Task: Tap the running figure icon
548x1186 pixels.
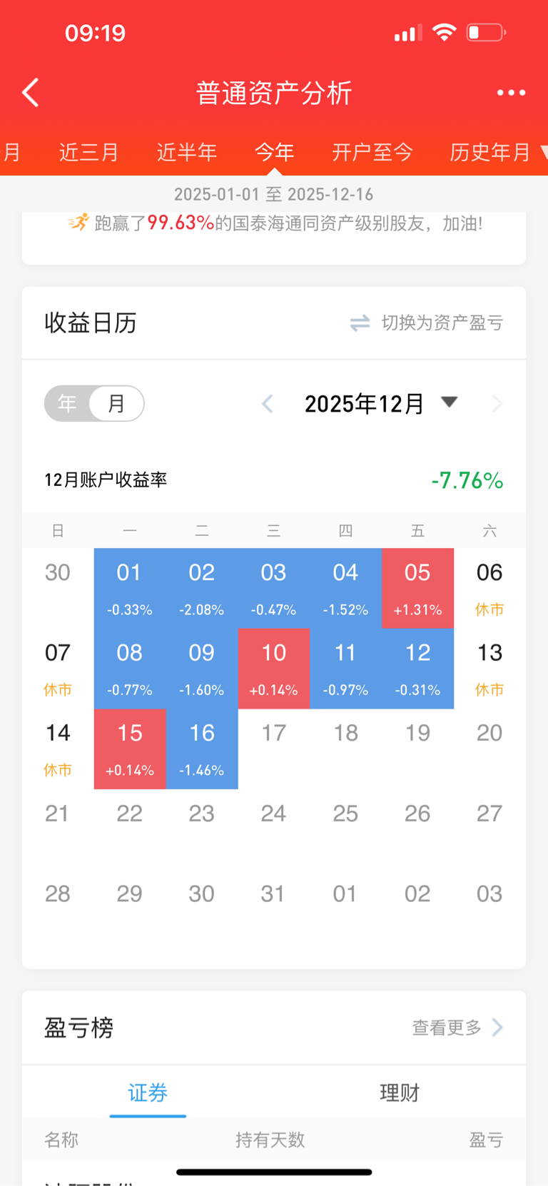Action: tap(78, 223)
